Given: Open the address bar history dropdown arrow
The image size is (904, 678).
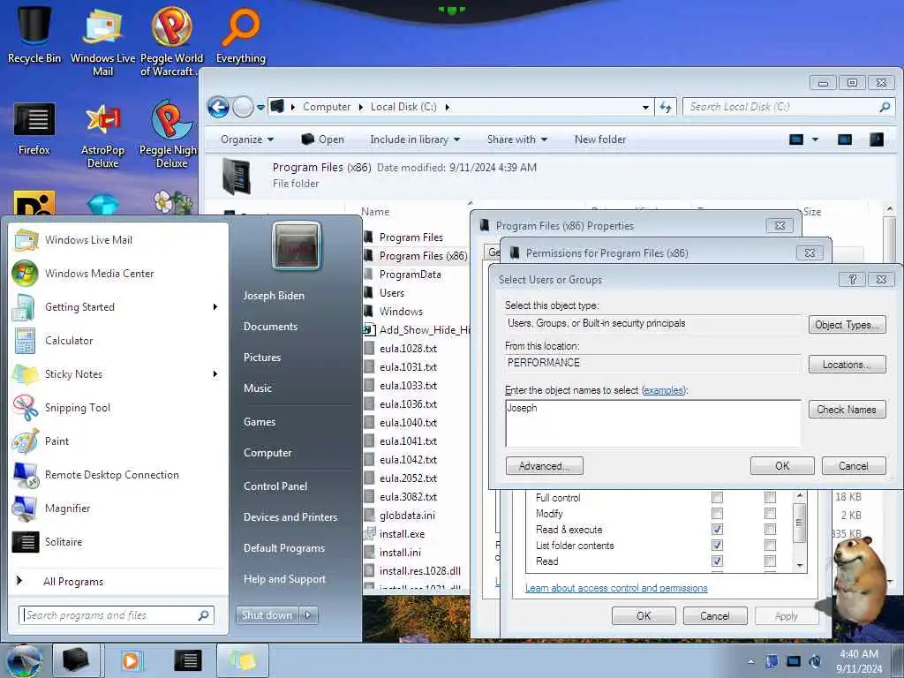Looking at the screenshot, I should tap(645, 107).
